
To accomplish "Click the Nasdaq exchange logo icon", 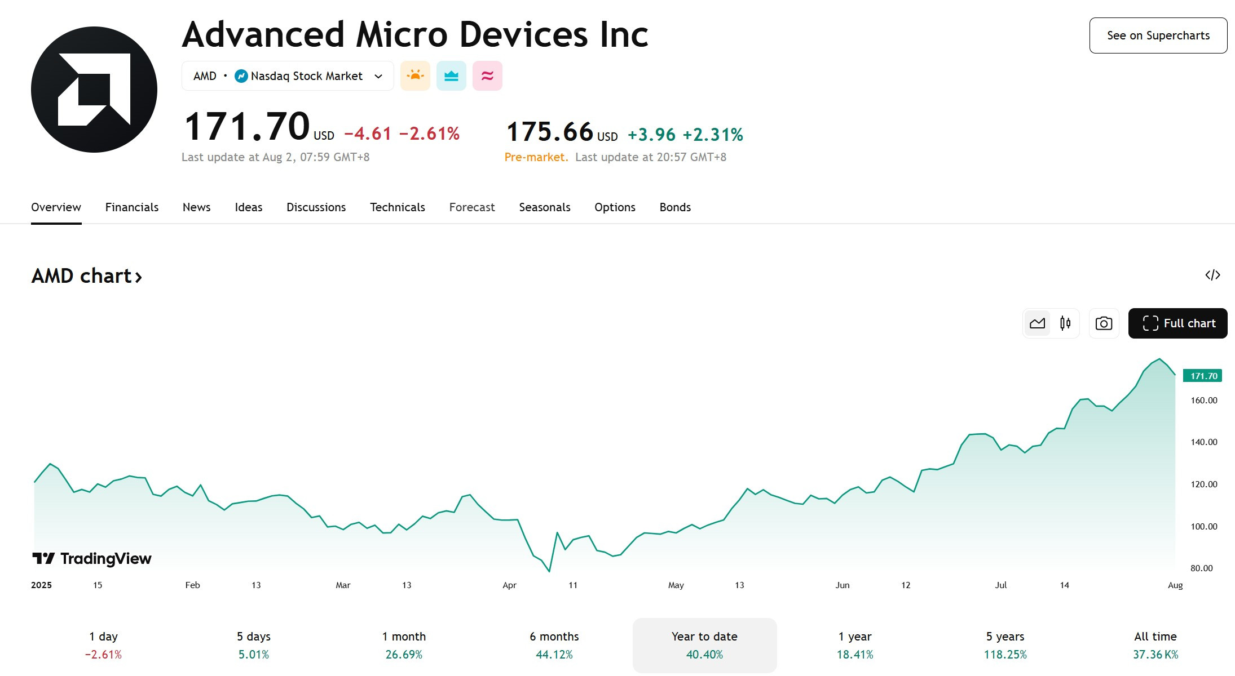I will (x=241, y=75).
